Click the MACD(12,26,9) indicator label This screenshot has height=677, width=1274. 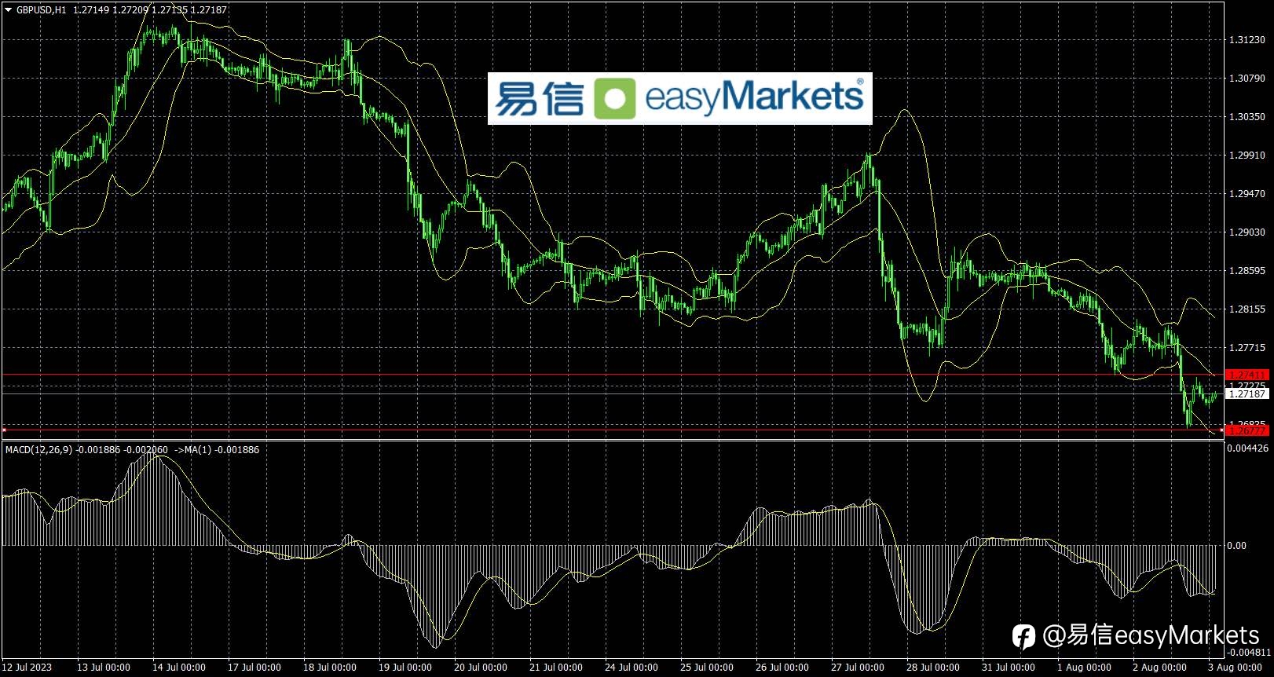point(39,450)
